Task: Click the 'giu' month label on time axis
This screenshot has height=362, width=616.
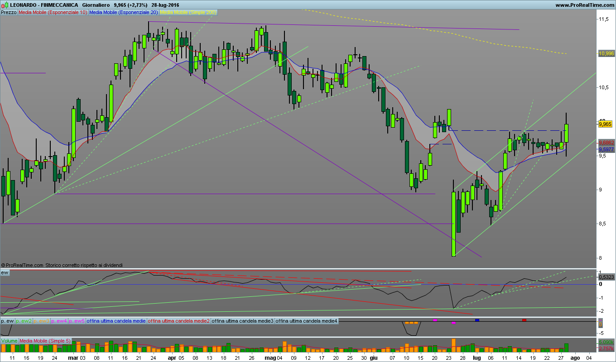Action: click(373, 357)
